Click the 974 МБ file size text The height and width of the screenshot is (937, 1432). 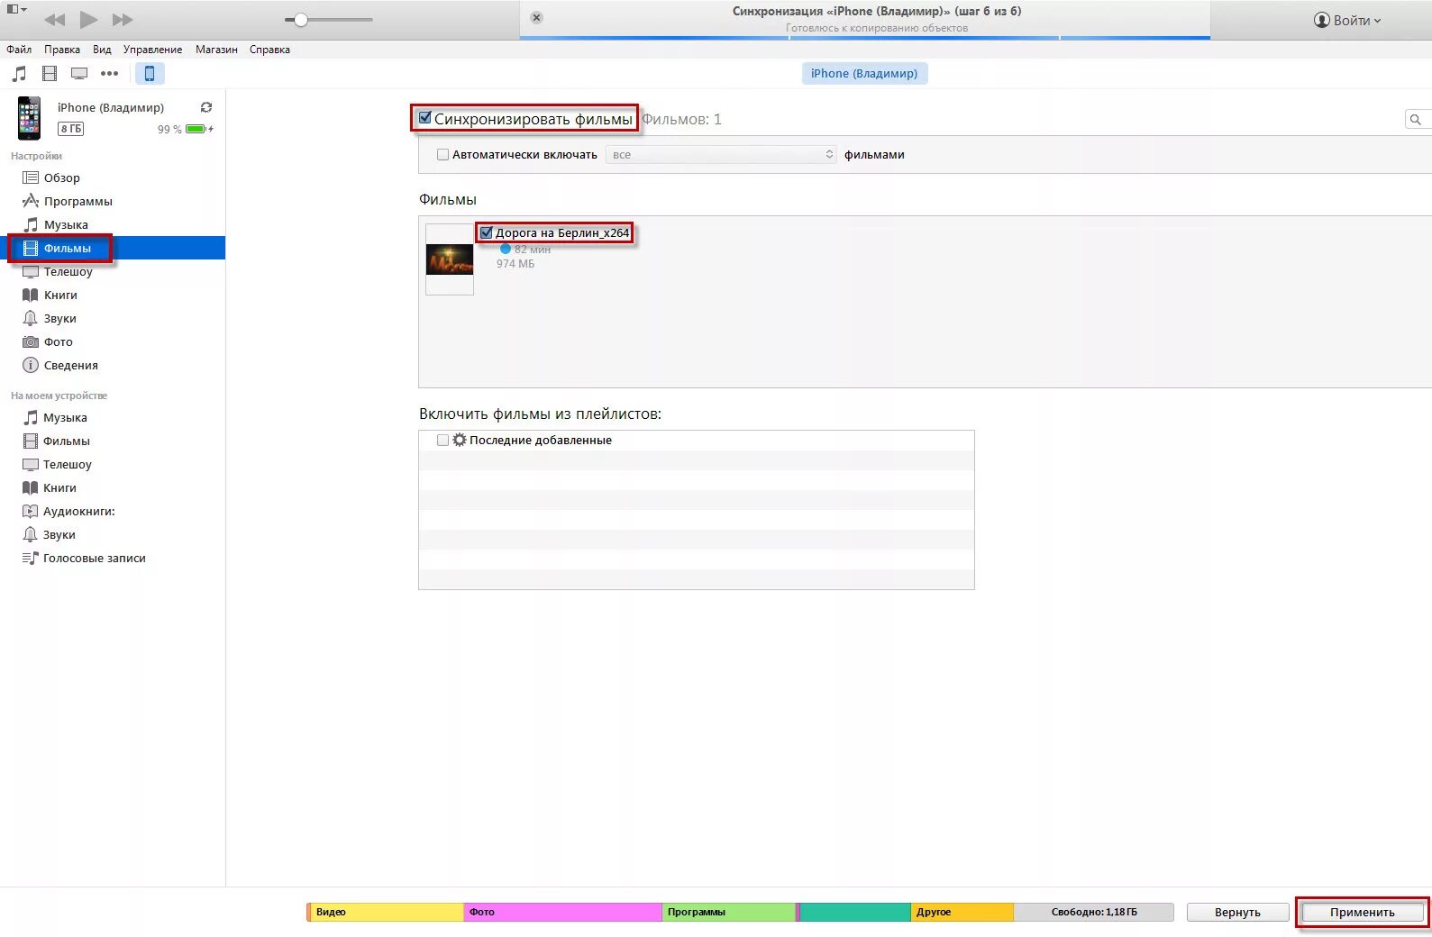(x=515, y=264)
